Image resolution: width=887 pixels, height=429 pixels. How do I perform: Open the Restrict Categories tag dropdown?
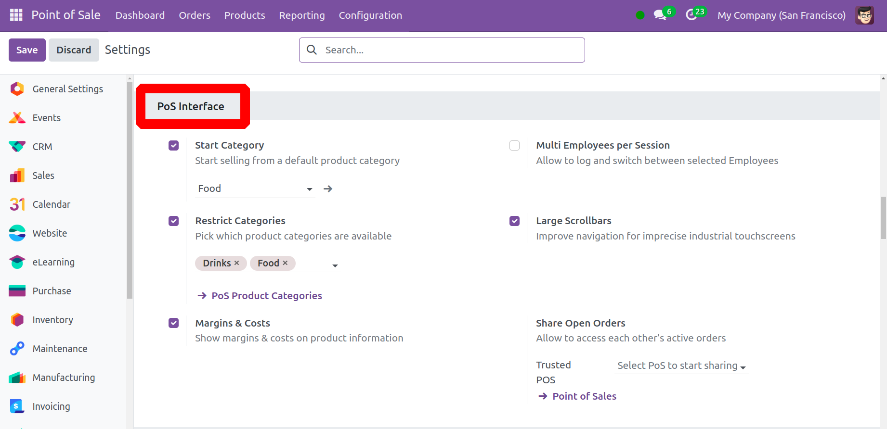(x=335, y=265)
